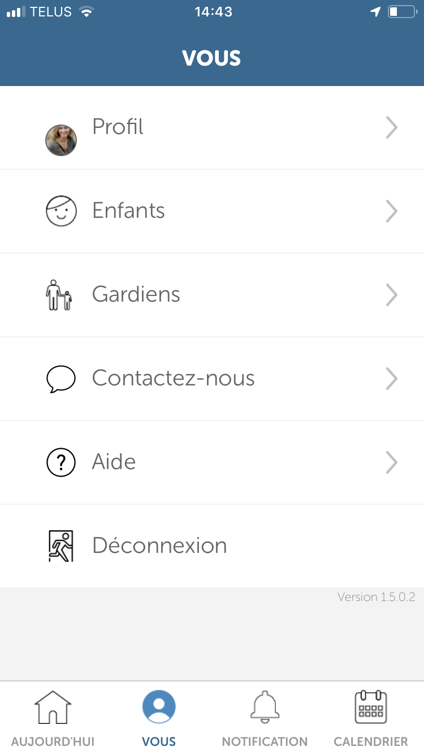Tap the adult-and-child Gardiens icon
The height and width of the screenshot is (755, 424).
click(59, 295)
